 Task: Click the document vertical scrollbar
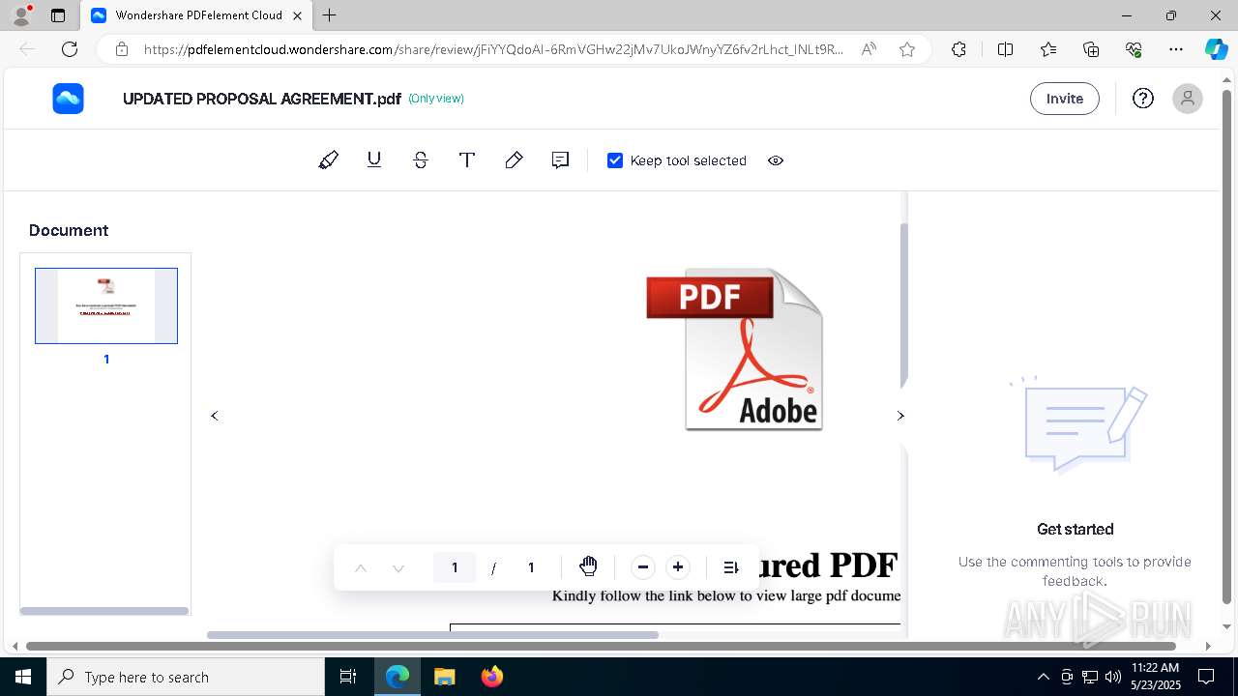point(904,304)
